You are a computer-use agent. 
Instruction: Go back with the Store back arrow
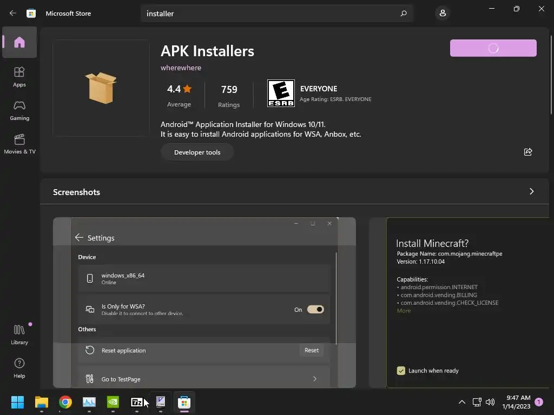click(13, 13)
